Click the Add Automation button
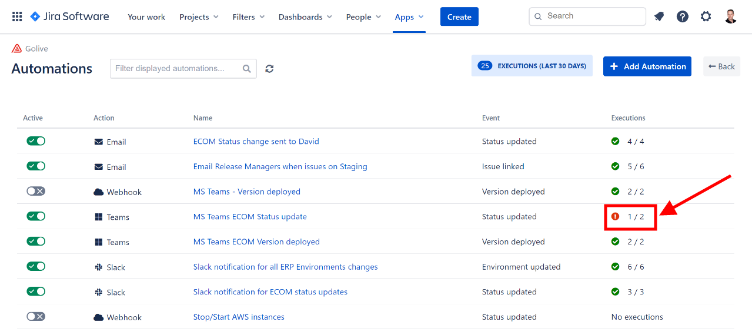The width and height of the screenshot is (752, 332). 647,66
